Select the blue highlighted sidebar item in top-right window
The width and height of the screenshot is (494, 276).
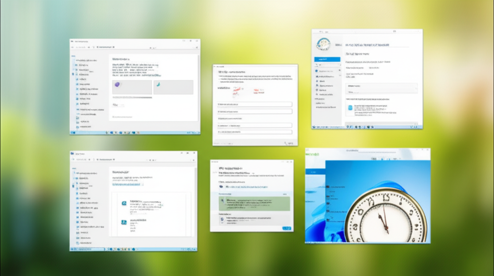point(327,59)
